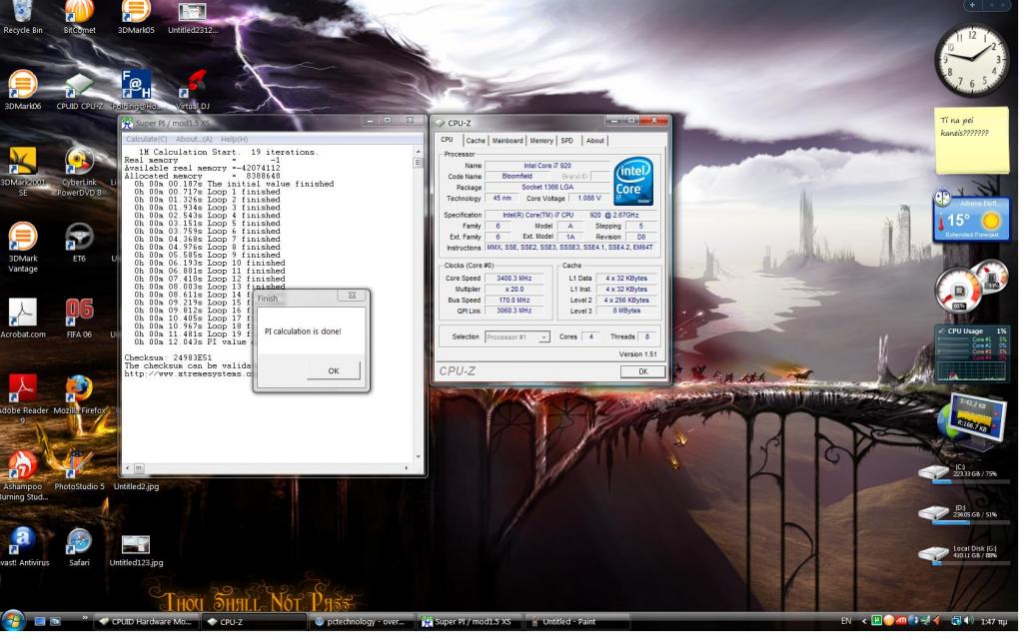
Task: Select the Untitled2.jpg file label on desktop
Action: tap(136, 486)
